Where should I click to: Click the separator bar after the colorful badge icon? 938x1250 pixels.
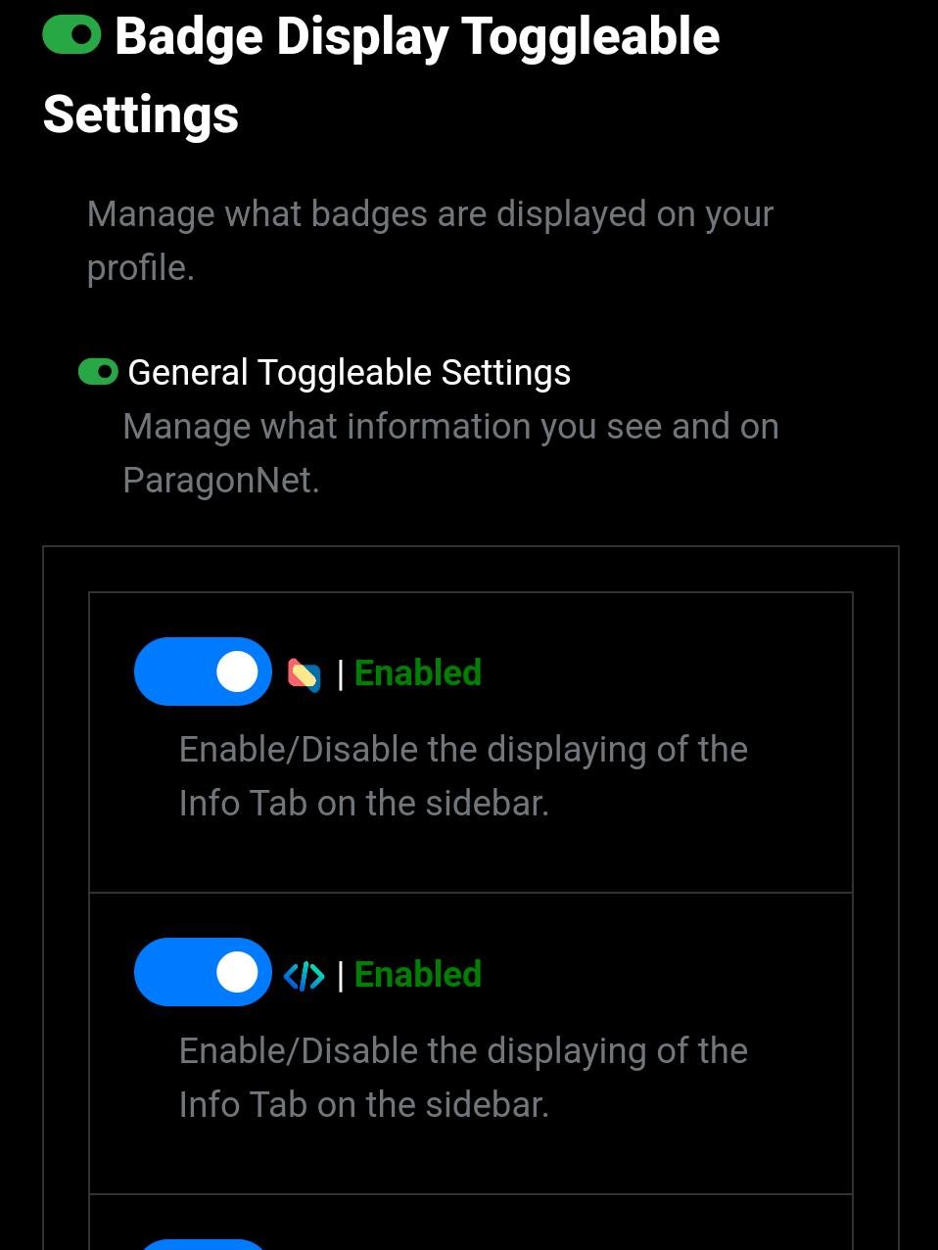[340, 674]
